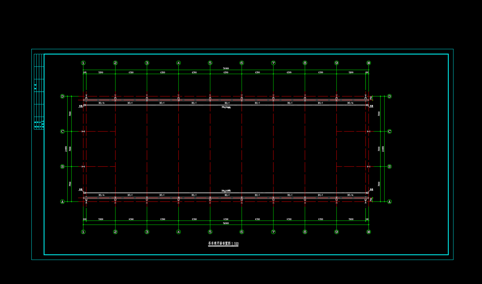
Task: Click axis bubble 4 in the bottom grid row
Action: [x=178, y=232]
